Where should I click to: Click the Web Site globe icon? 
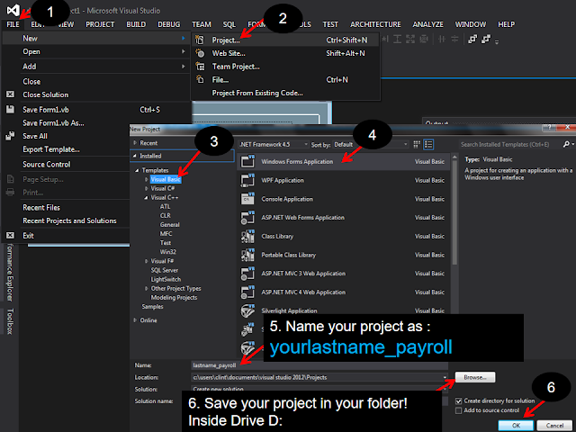pos(200,53)
